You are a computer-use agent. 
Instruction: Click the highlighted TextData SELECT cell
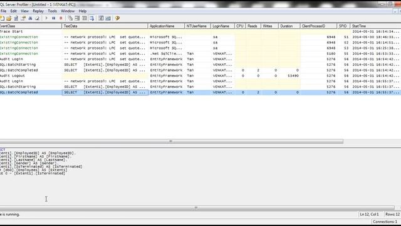click(x=105, y=92)
